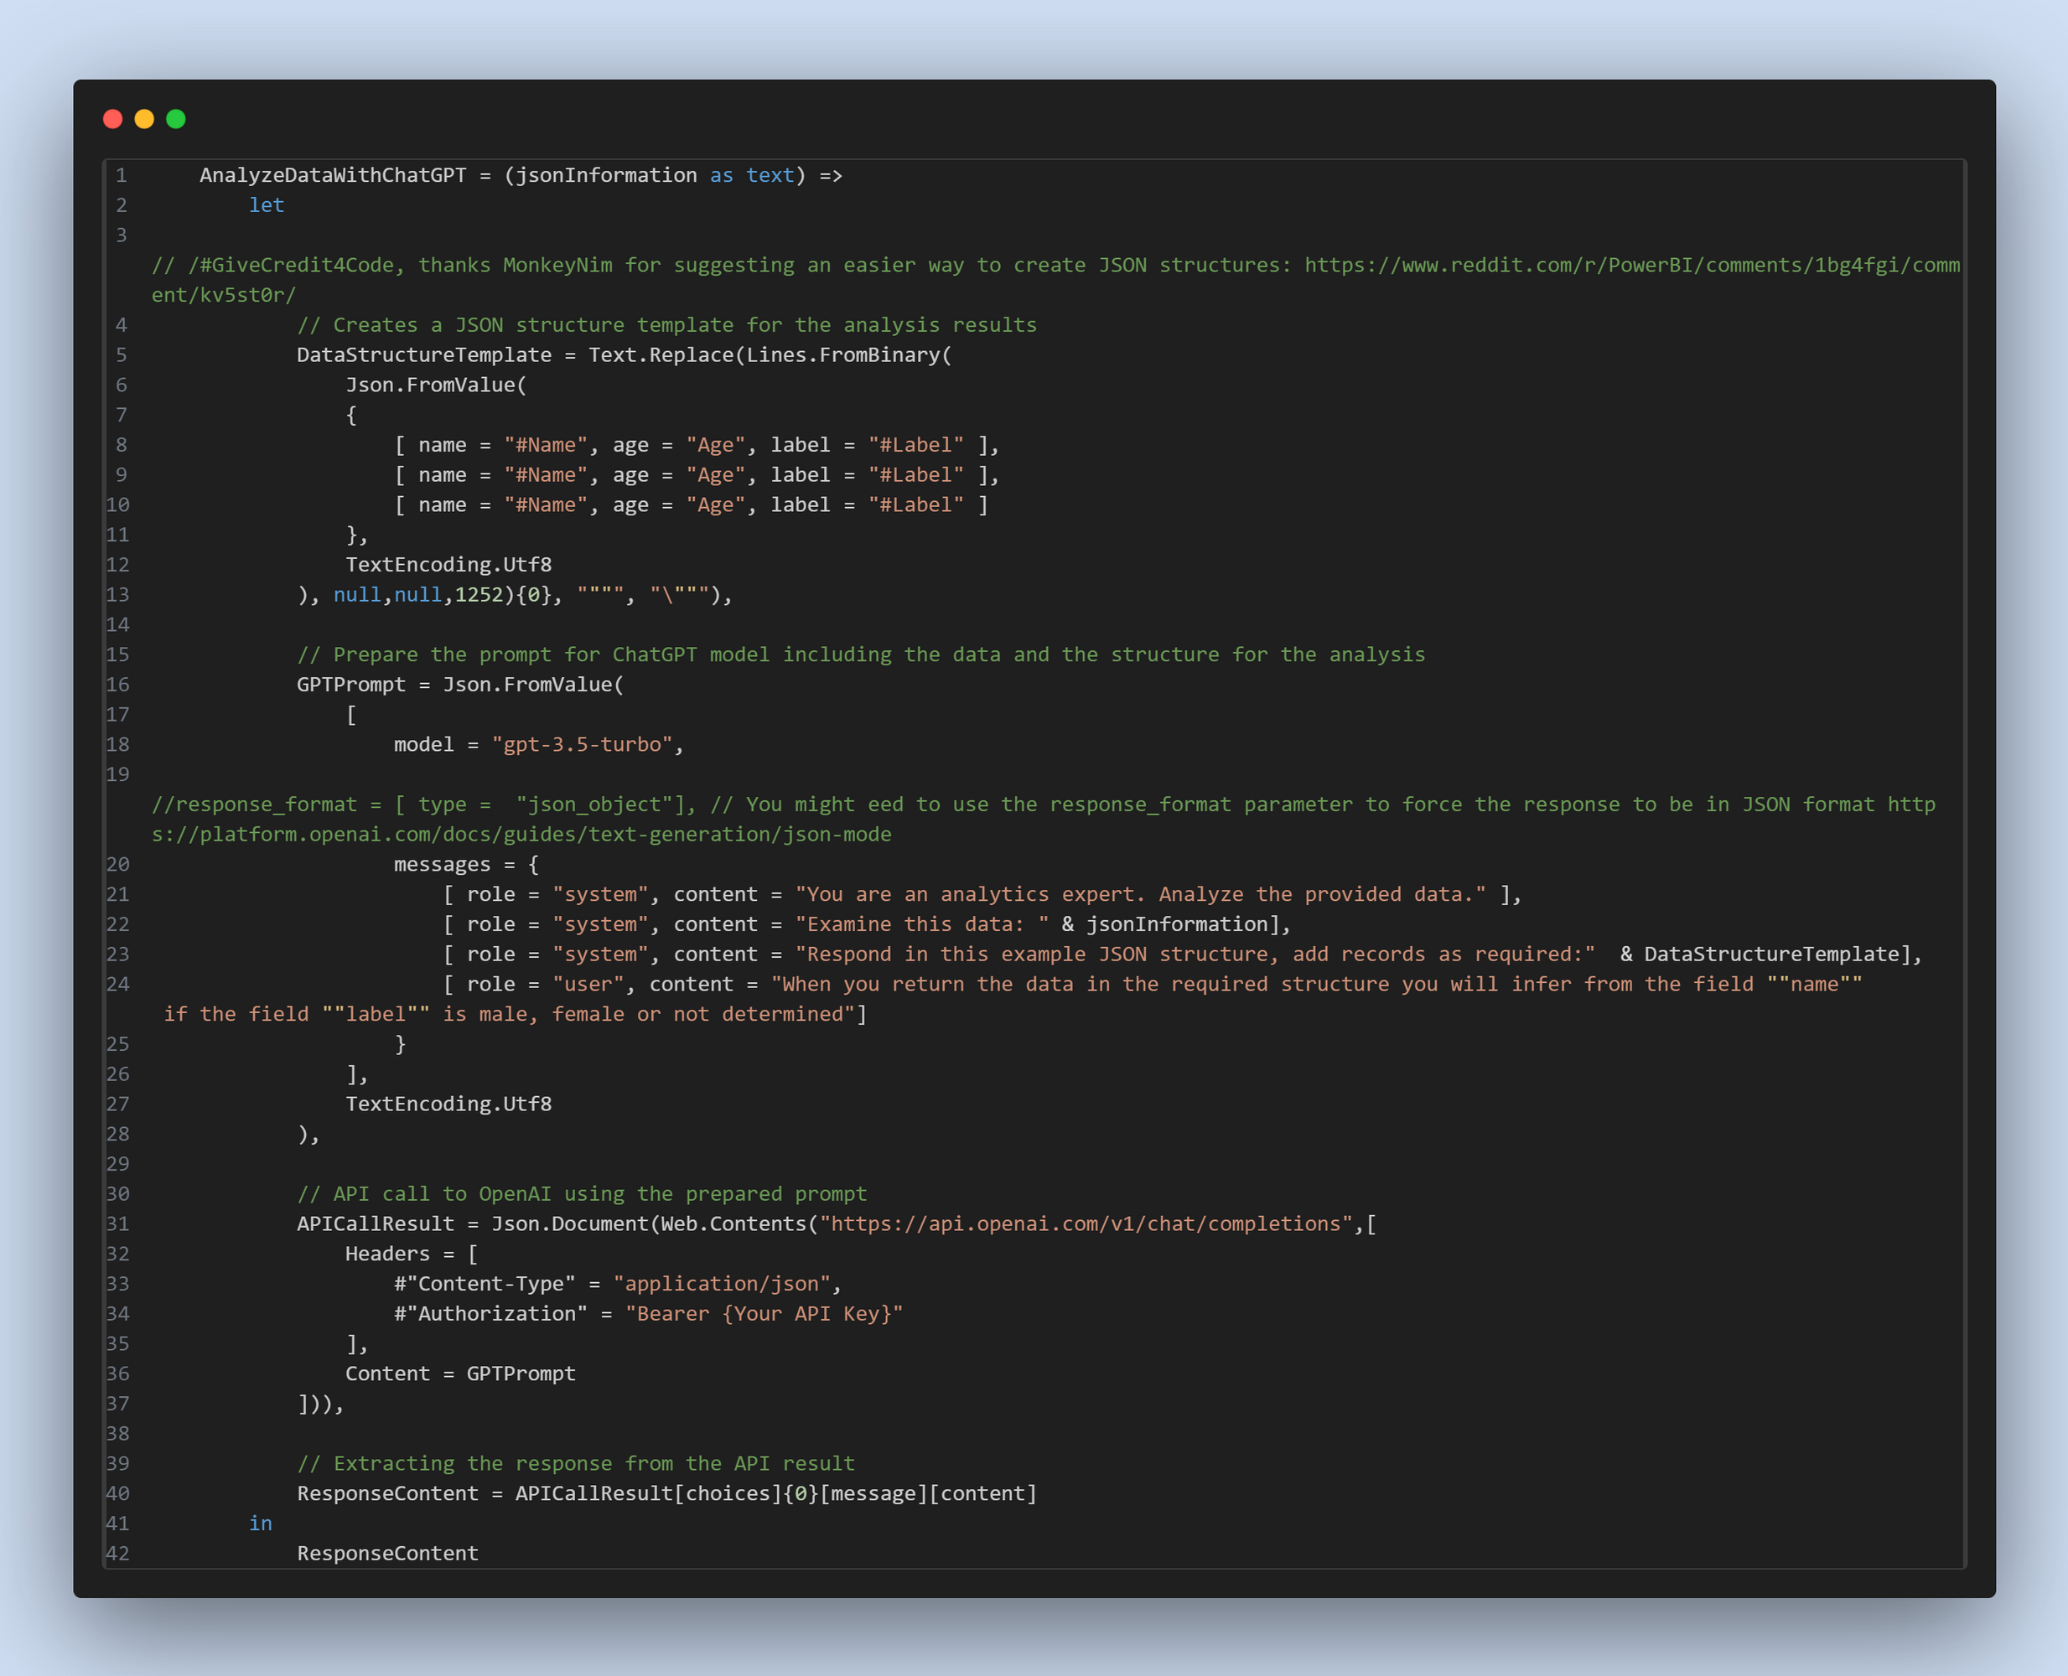Click 'Content = GPTPrompt' on line 36
This screenshot has width=2068, height=1676.
tap(461, 1372)
